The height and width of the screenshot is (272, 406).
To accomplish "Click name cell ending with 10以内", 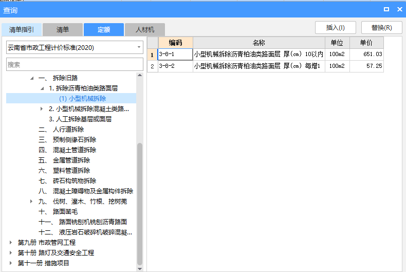I will click(x=259, y=55).
